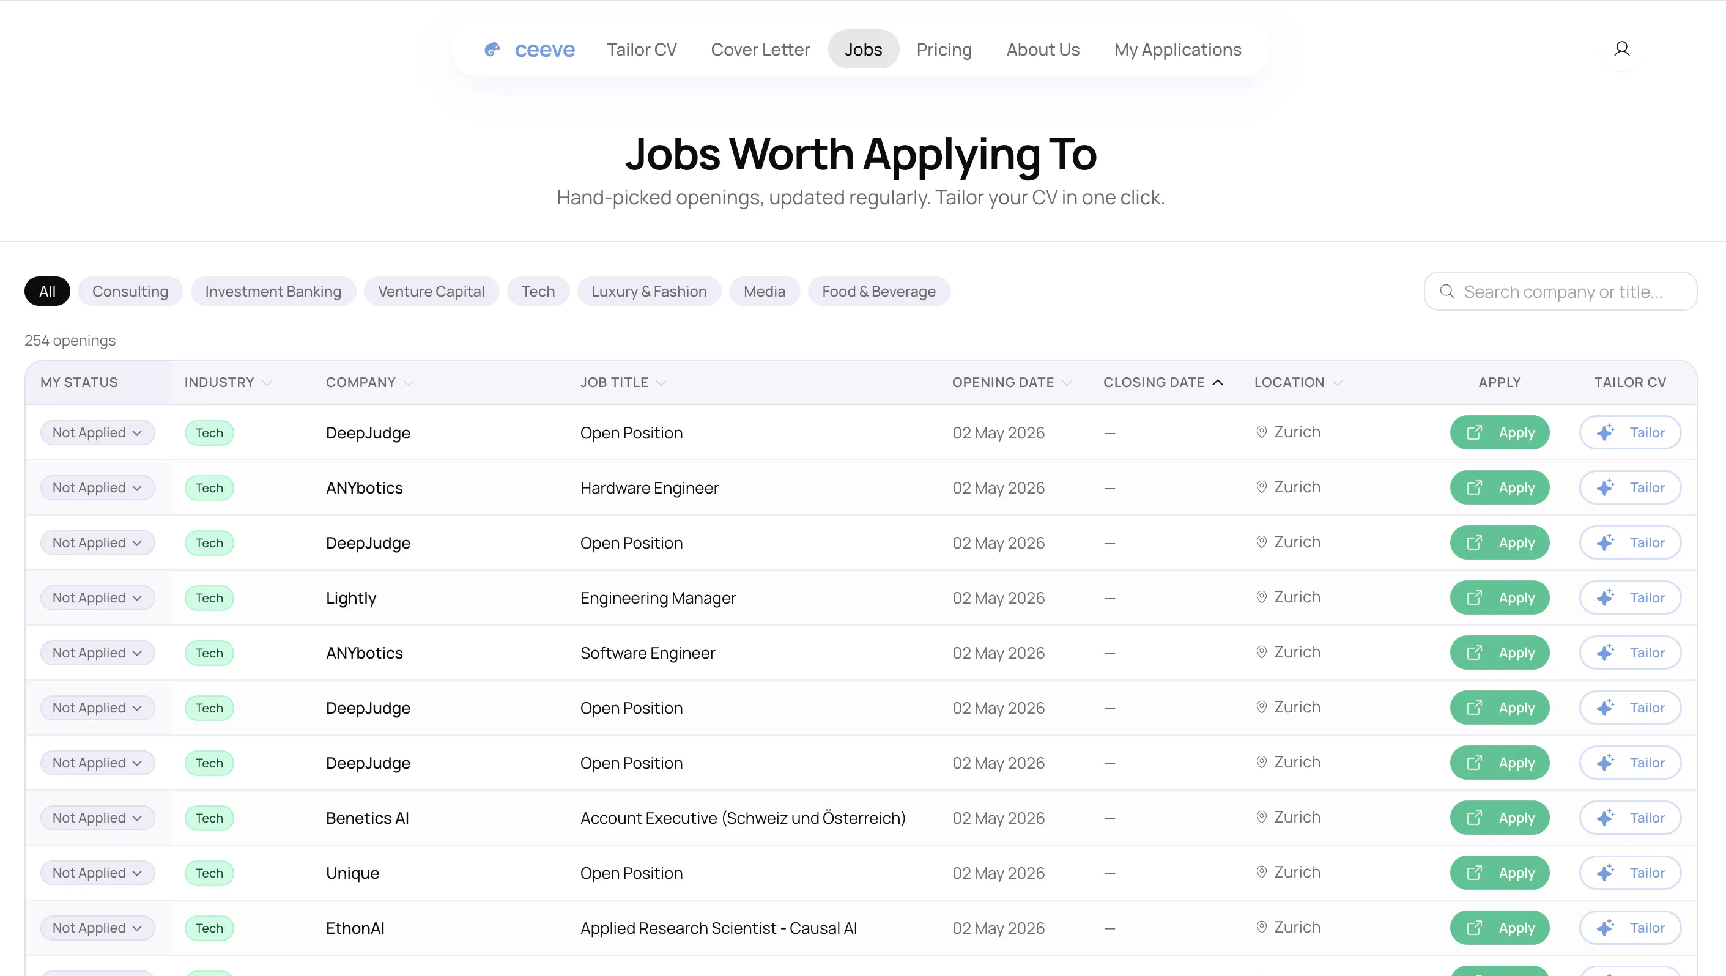
Task: Apply to ANYbotics Software Engineer job
Action: 1500,653
